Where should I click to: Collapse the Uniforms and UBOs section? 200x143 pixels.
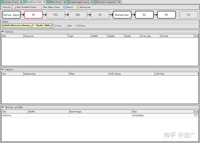coord(3,107)
